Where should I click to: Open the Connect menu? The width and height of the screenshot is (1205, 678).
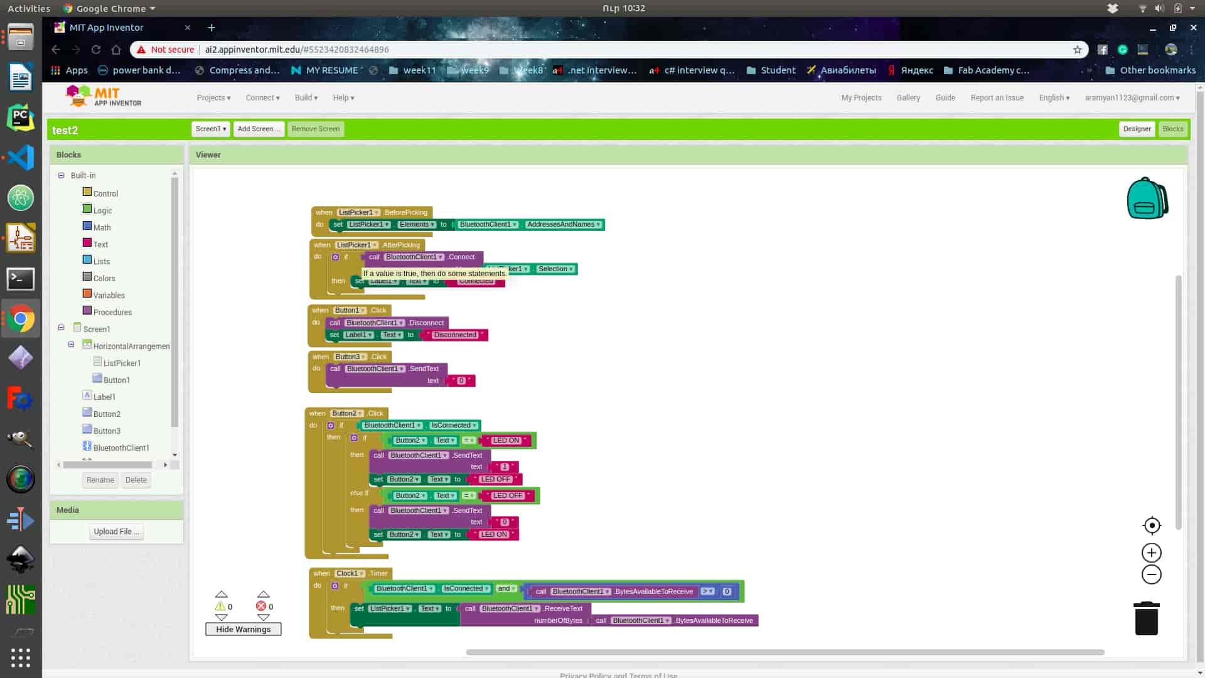pos(262,98)
